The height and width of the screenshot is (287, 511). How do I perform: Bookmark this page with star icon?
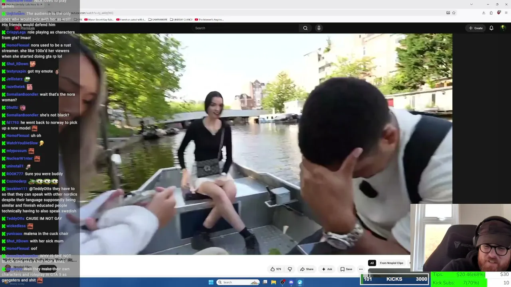pyautogui.click(x=454, y=13)
